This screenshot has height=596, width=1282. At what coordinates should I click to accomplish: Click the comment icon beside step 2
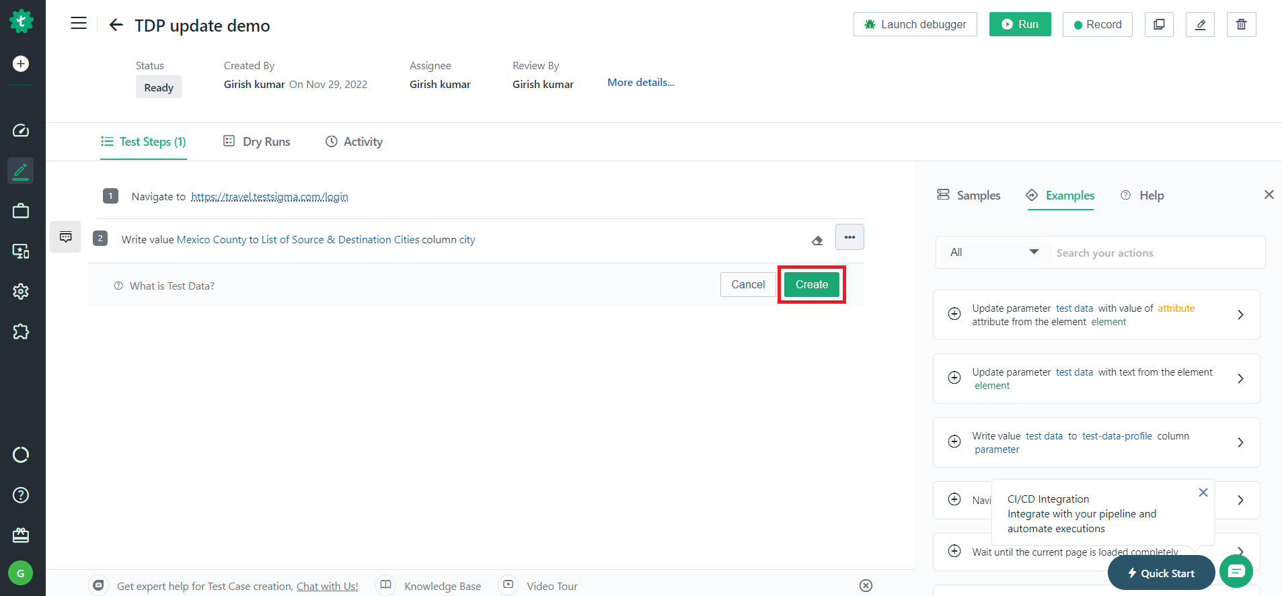65,237
